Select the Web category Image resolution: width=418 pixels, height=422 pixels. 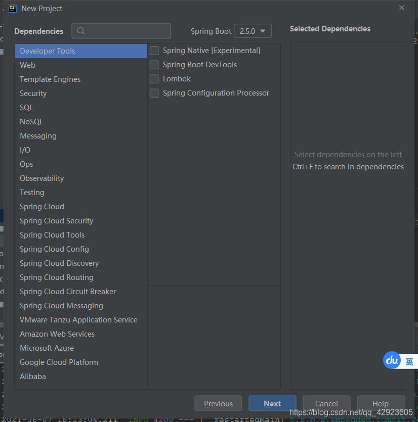tap(81, 65)
